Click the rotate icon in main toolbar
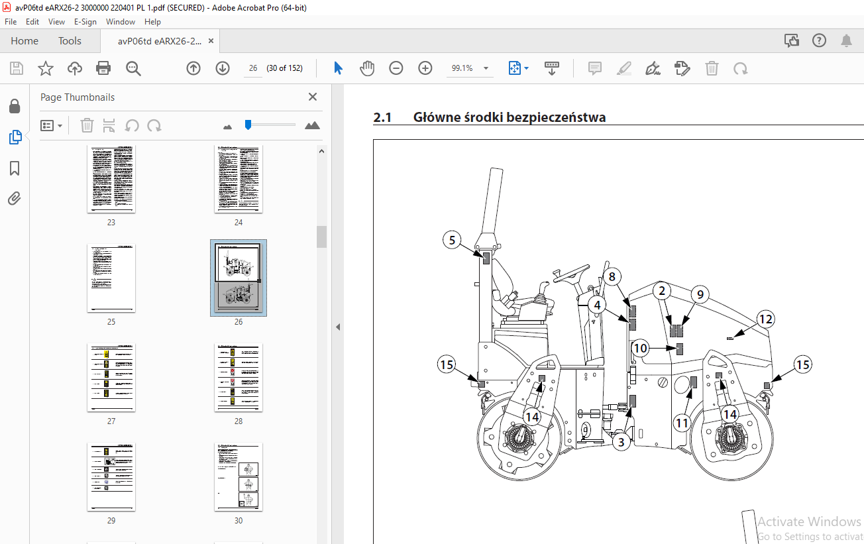Image resolution: width=864 pixels, height=544 pixels. (x=741, y=68)
